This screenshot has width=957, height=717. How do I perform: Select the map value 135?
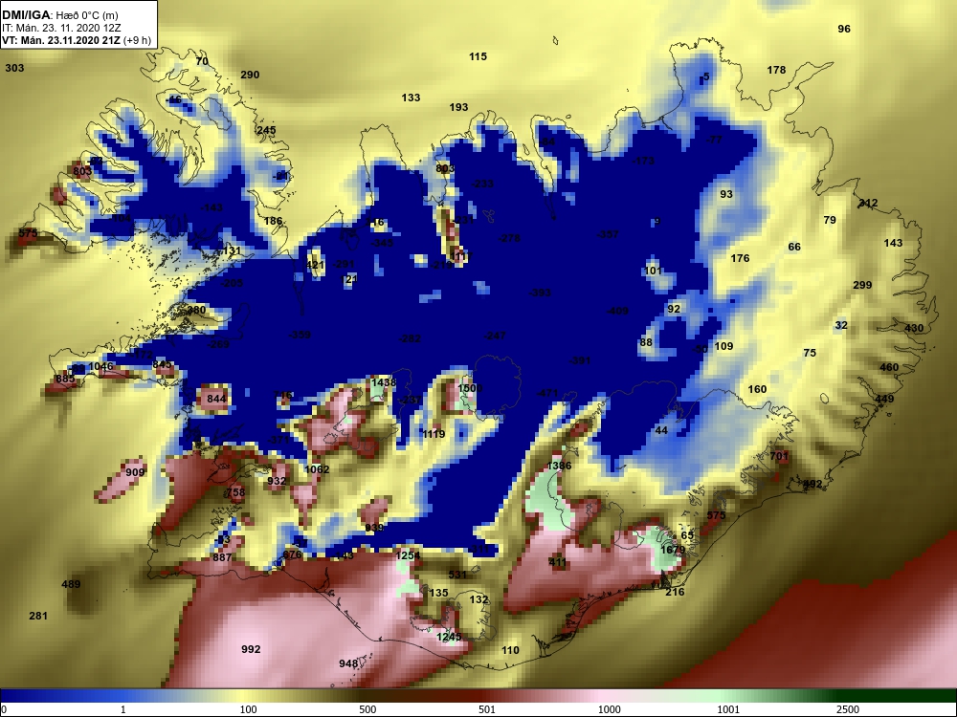pyautogui.click(x=438, y=594)
